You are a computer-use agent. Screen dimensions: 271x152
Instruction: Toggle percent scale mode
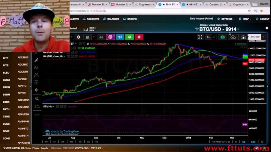(236, 142)
